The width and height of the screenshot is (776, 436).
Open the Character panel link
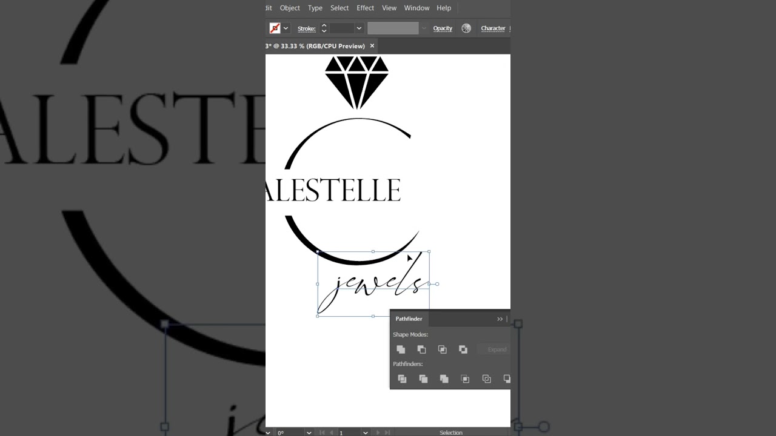point(493,28)
